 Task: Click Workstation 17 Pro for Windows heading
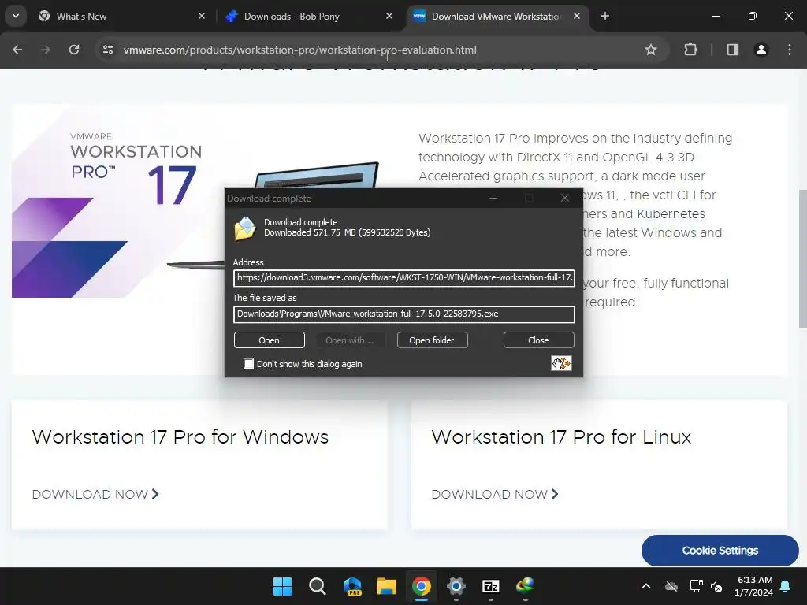pos(180,436)
